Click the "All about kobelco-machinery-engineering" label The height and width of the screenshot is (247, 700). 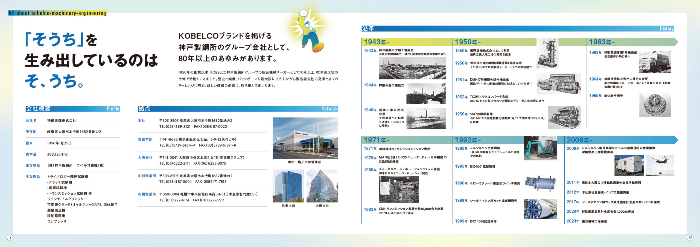[57, 13]
